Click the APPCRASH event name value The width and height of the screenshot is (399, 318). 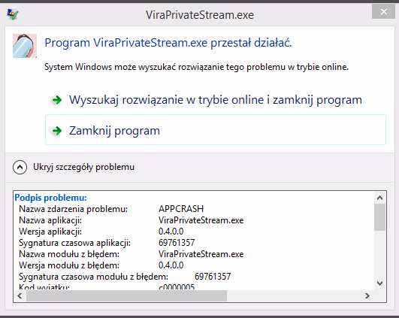(x=181, y=209)
